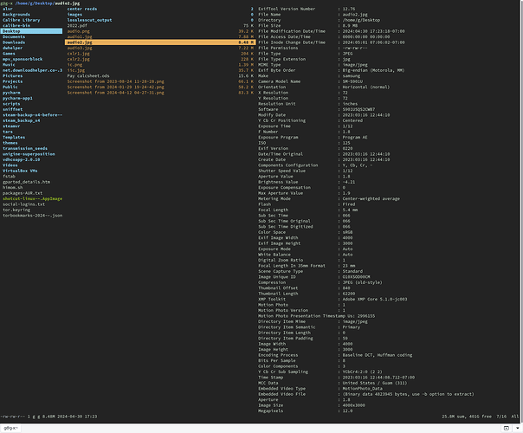This screenshot has width=523, height=433.
Task: Select the Downloads directory
Action: [x=14, y=42]
